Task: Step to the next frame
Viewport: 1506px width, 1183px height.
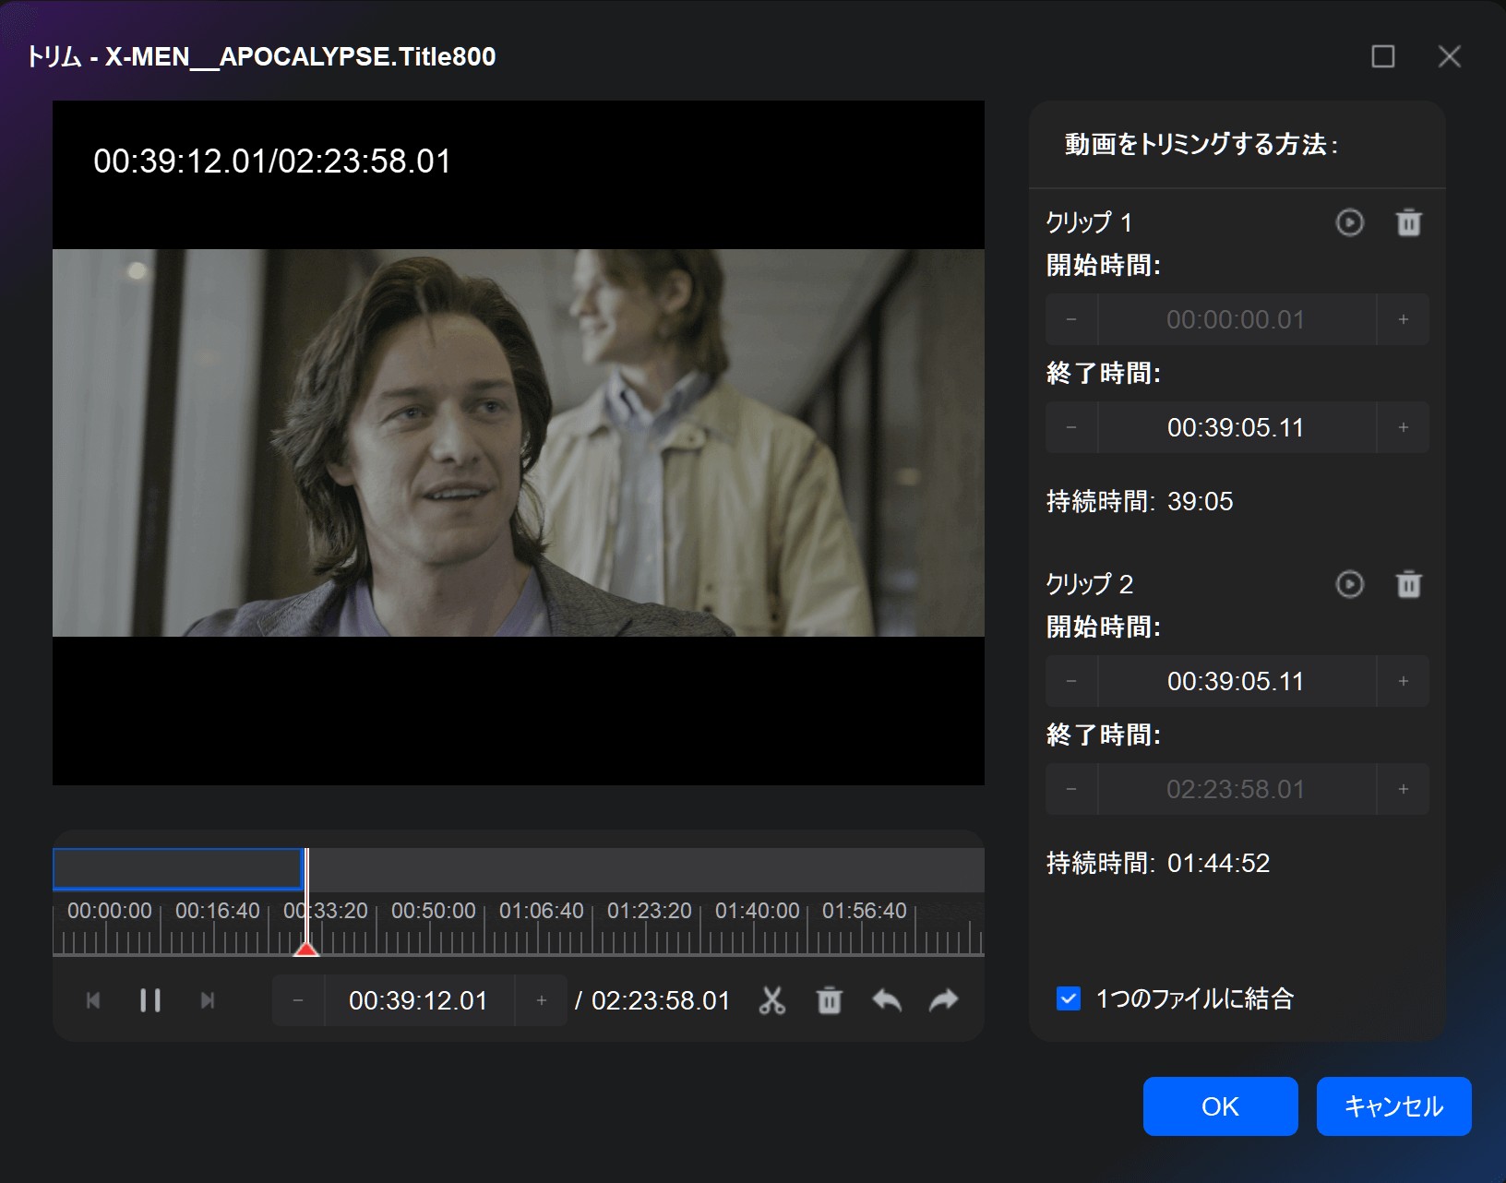Action: pos(208,1000)
